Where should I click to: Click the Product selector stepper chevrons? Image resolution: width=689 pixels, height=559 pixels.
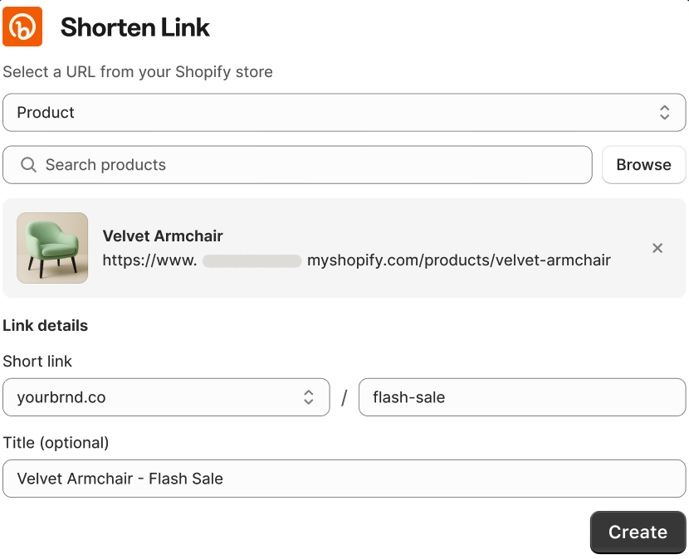pos(665,112)
